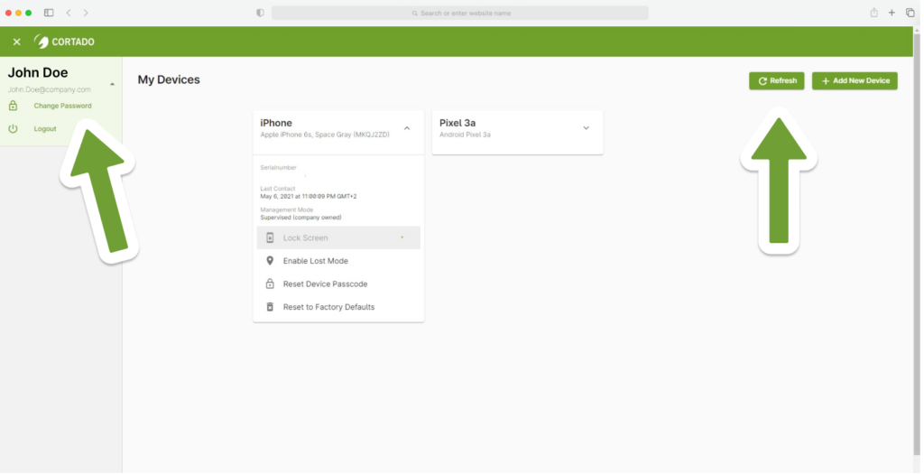The height and width of the screenshot is (474, 924).
Task: Go forward with the Safari forward arrow
Action: [86, 13]
